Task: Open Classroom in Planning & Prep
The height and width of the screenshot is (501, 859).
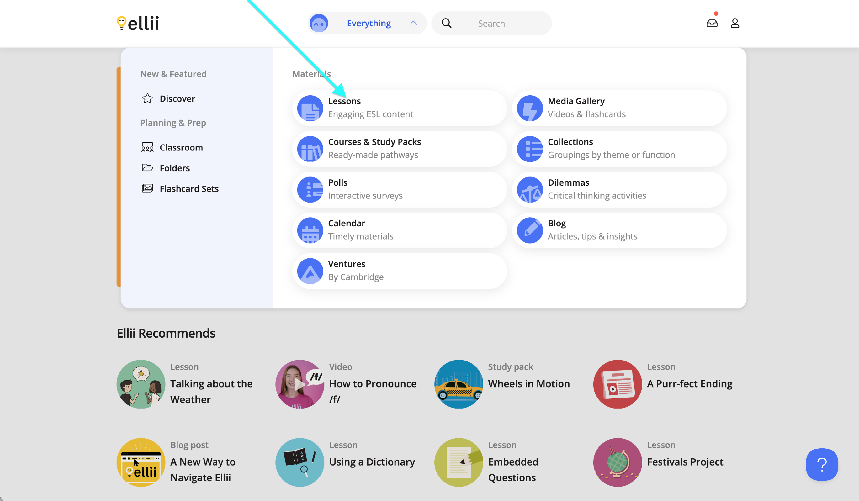Action: click(181, 147)
